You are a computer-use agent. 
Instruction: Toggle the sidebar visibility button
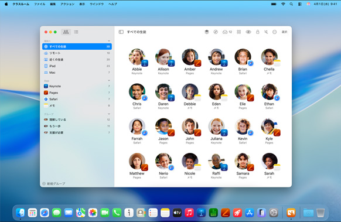tap(121, 32)
